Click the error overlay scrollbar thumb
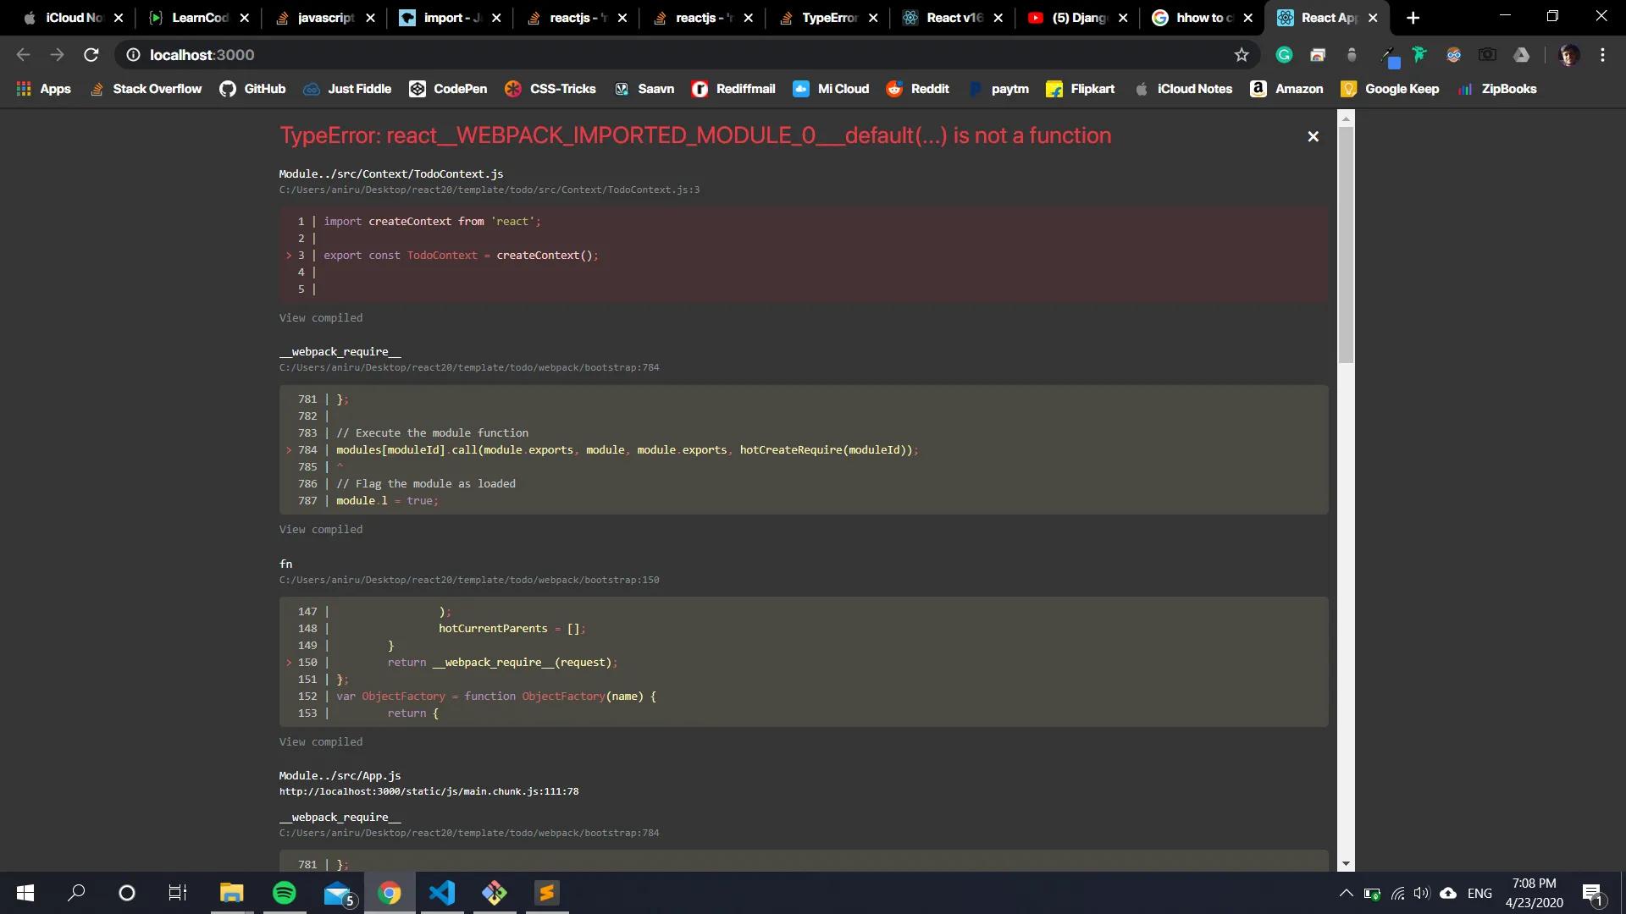The width and height of the screenshot is (1626, 914). coord(1346,245)
